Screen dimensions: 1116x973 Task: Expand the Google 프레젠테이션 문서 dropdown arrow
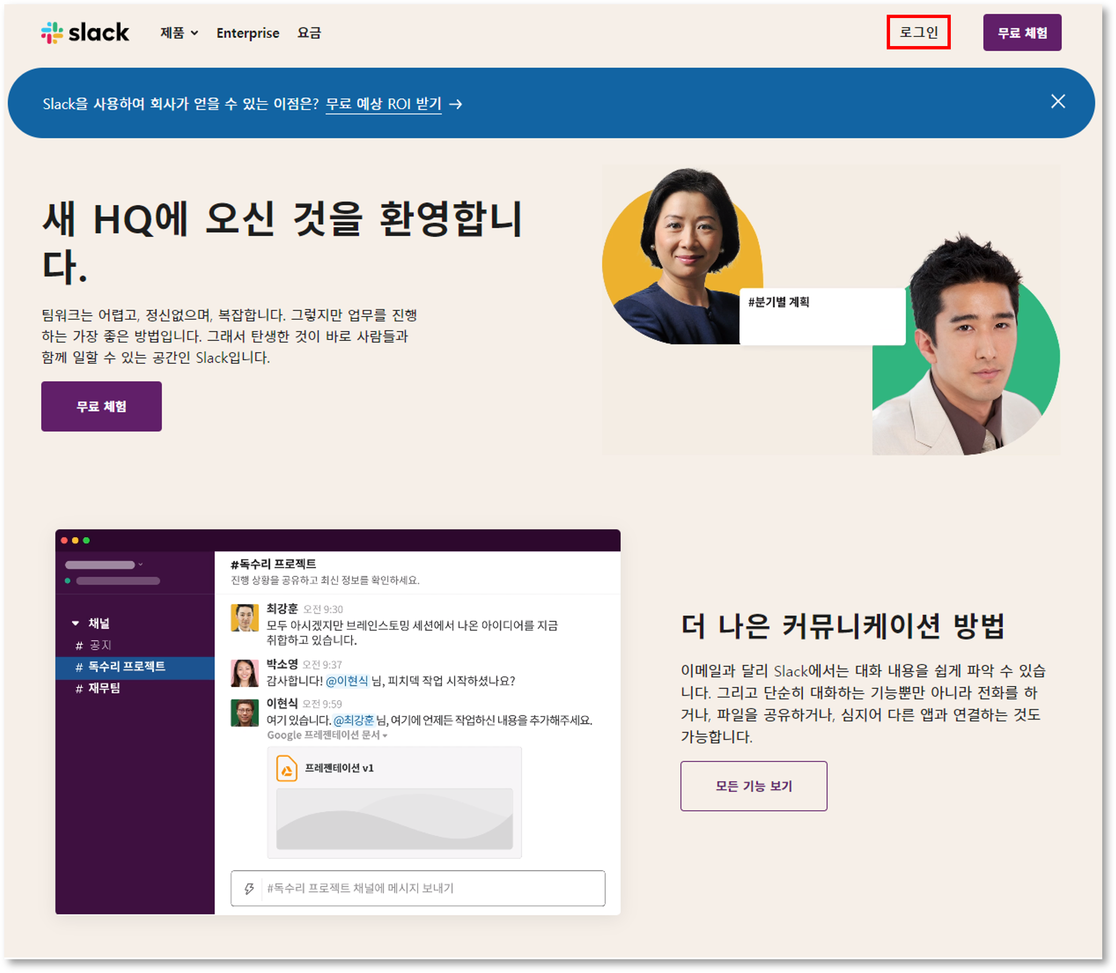[385, 736]
